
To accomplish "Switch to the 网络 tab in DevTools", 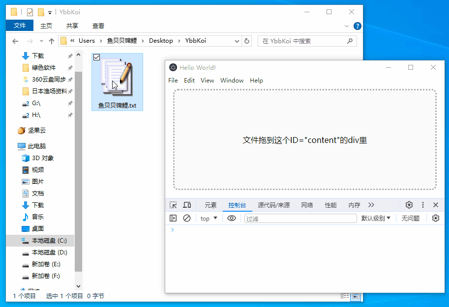I will point(307,205).
